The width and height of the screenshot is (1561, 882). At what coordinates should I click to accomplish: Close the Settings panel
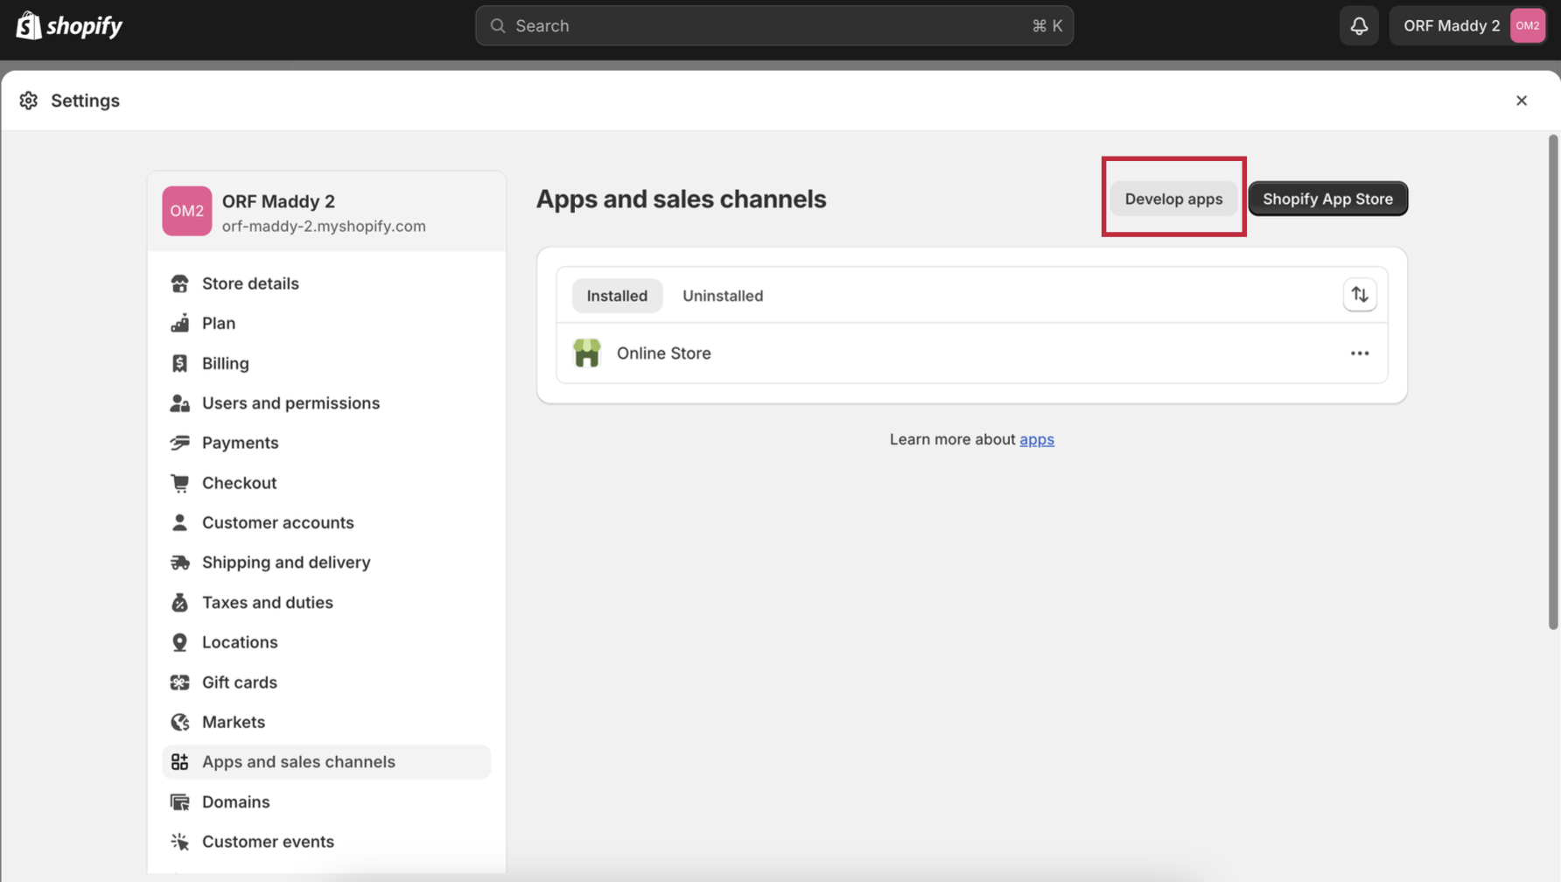(x=1522, y=101)
